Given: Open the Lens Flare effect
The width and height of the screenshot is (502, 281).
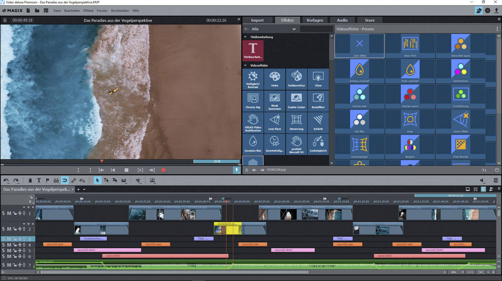Looking at the screenshot, I should [275, 123].
